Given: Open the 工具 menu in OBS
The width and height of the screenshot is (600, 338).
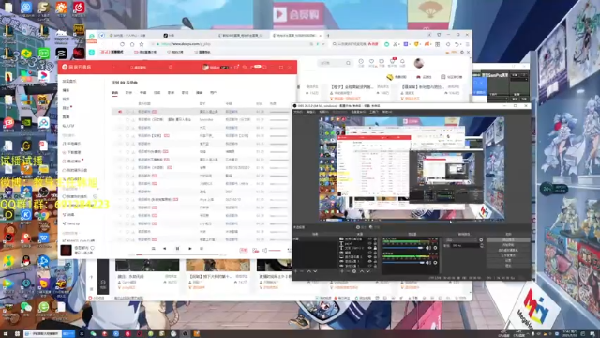Looking at the screenshot, I should (x=374, y=112).
